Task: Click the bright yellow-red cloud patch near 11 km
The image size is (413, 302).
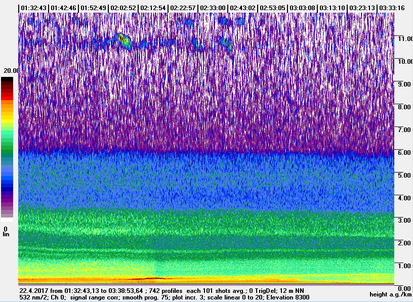Action: pyautogui.click(x=124, y=40)
